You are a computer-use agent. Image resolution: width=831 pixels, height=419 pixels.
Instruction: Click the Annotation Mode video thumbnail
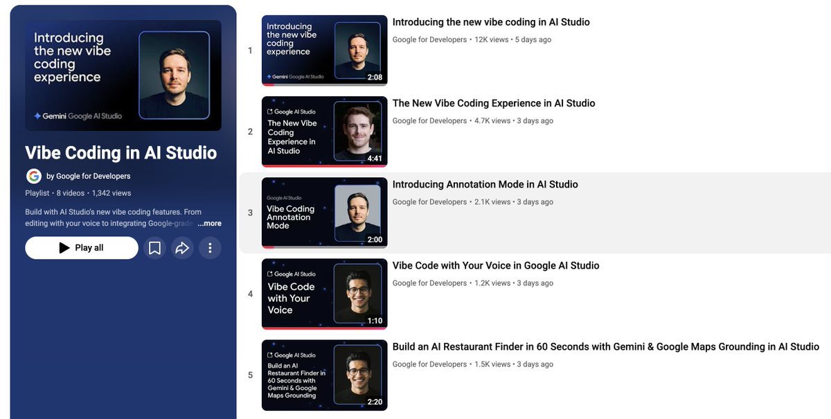pyautogui.click(x=324, y=212)
